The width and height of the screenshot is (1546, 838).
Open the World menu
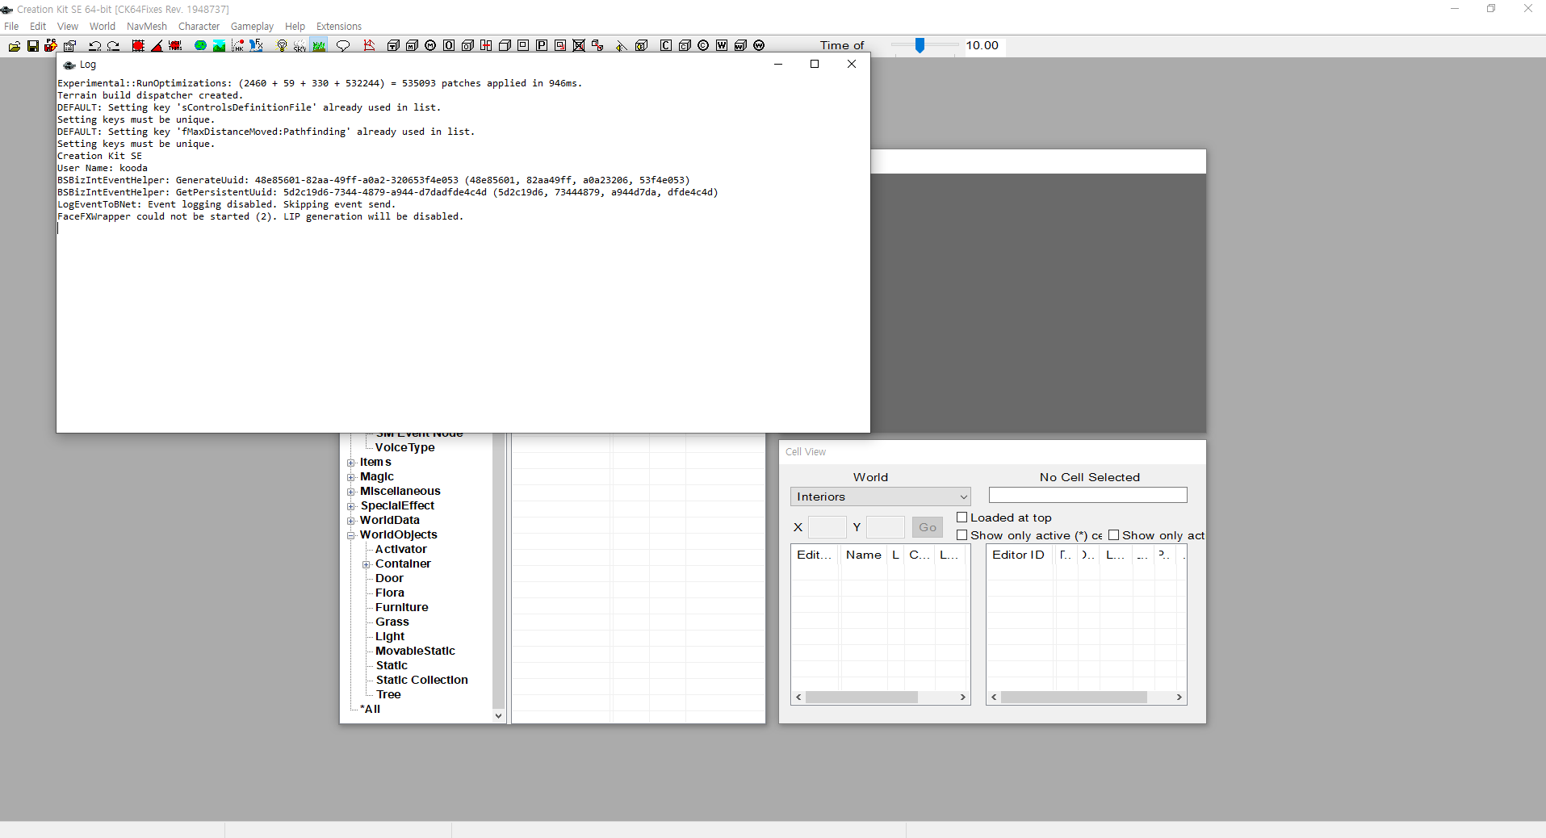pos(103,27)
